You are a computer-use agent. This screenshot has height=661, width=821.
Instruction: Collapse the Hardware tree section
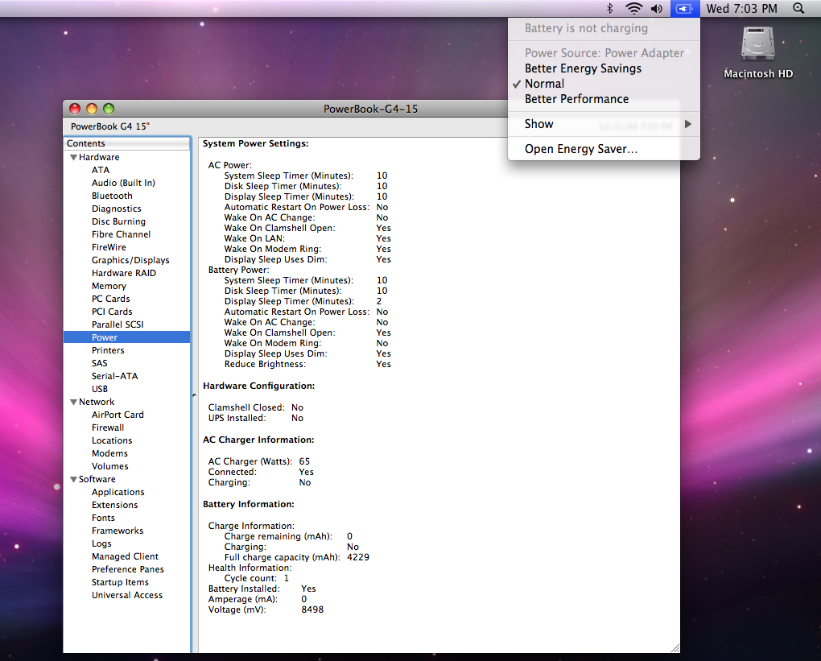(x=73, y=157)
